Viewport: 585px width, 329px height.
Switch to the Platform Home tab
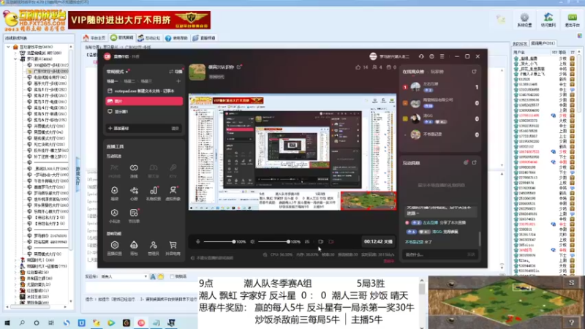click(x=94, y=38)
